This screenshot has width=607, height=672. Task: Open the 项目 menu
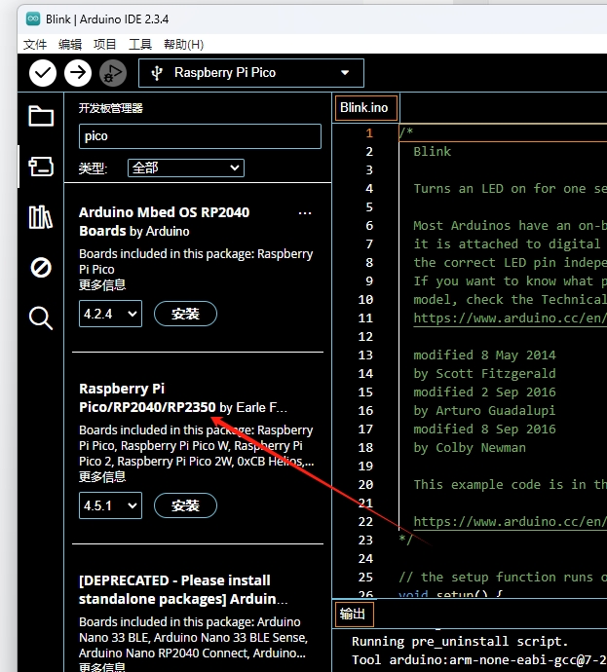click(x=105, y=44)
